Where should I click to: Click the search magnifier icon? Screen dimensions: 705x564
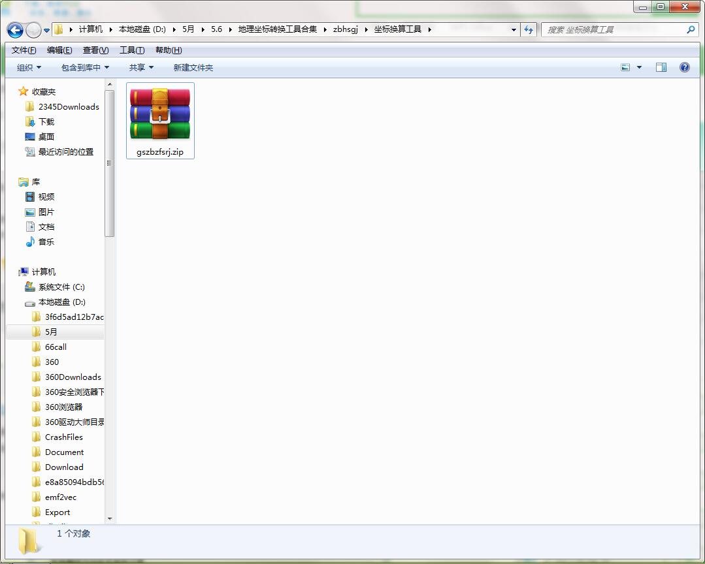[690, 29]
